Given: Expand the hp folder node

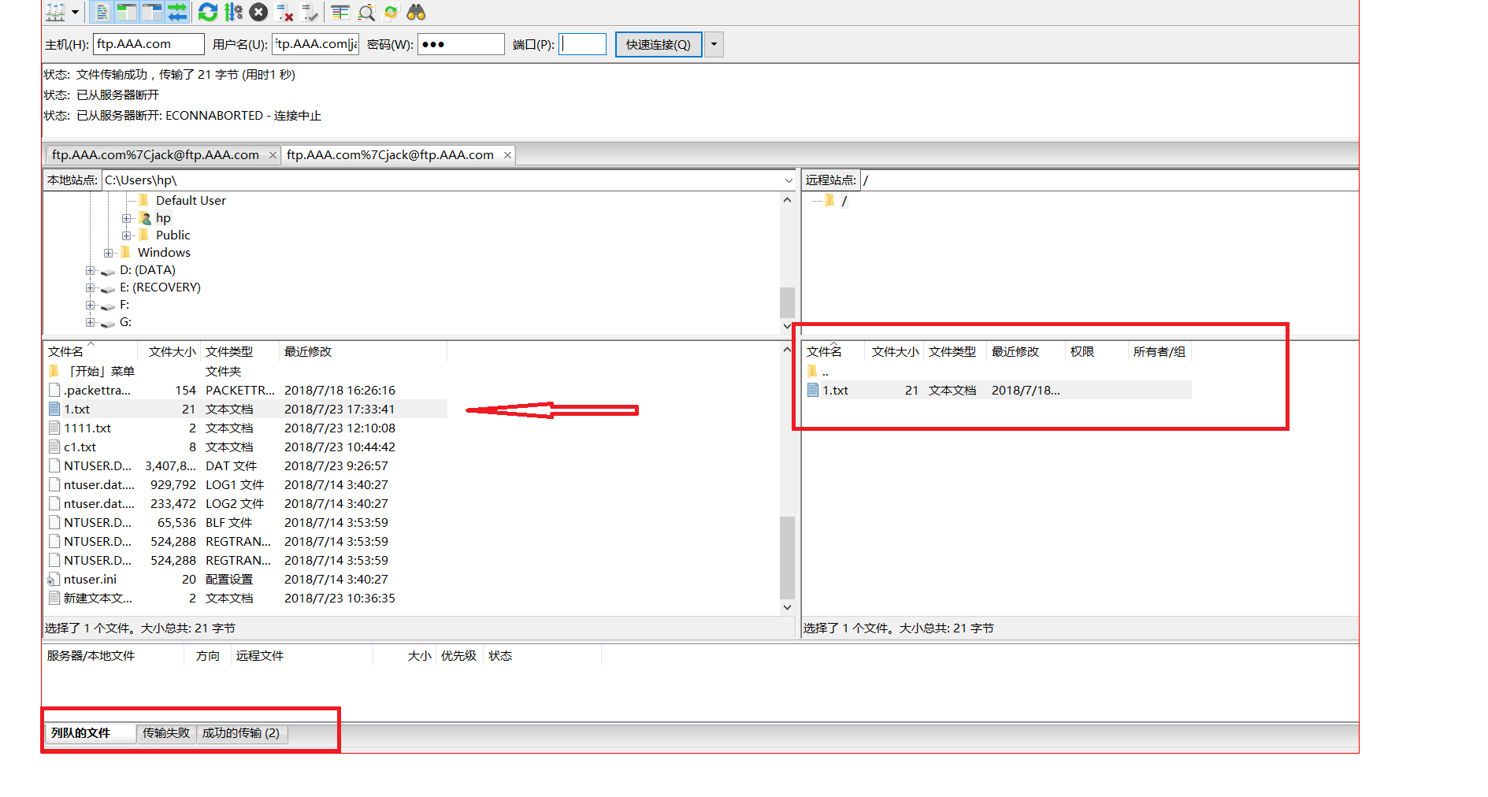Looking at the screenshot, I should click(126, 218).
